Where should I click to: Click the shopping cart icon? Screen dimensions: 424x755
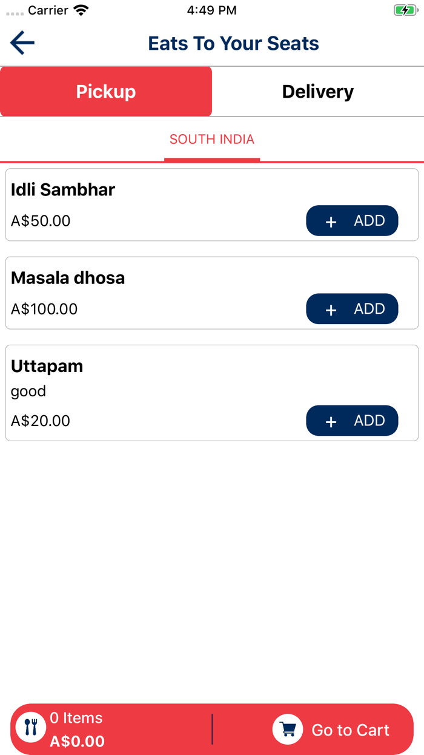coord(288,729)
